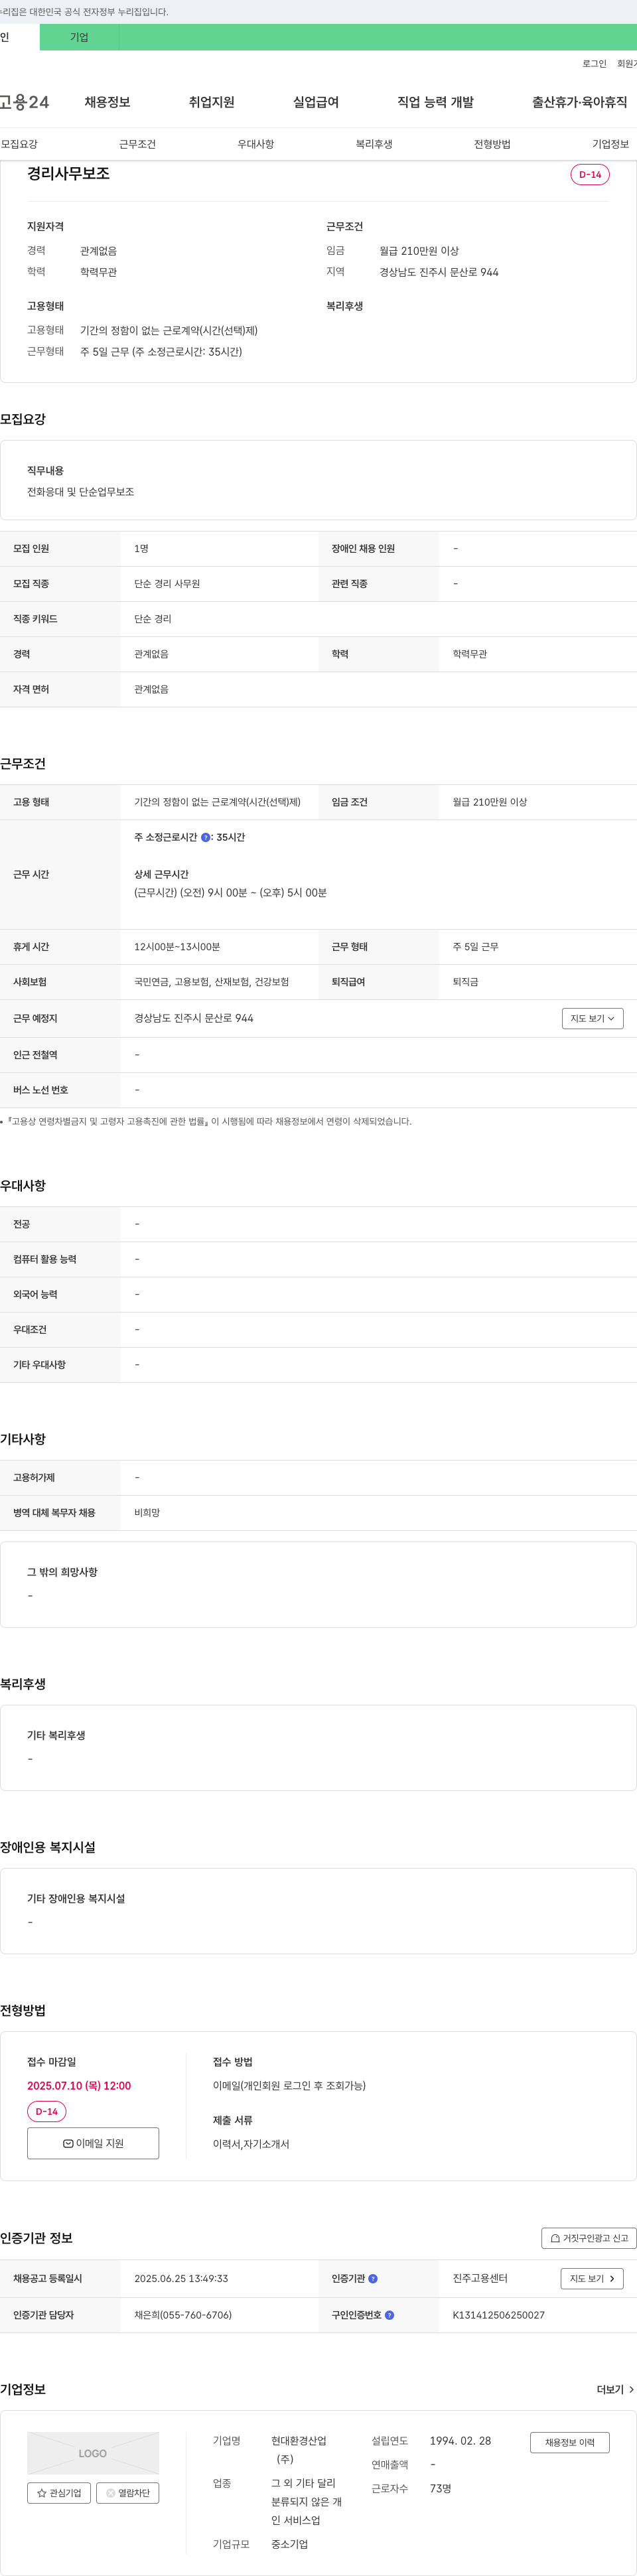The height and width of the screenshot is (2576, 637).
Task: Switch to the 기업 tab
Action: pos(80,37)
